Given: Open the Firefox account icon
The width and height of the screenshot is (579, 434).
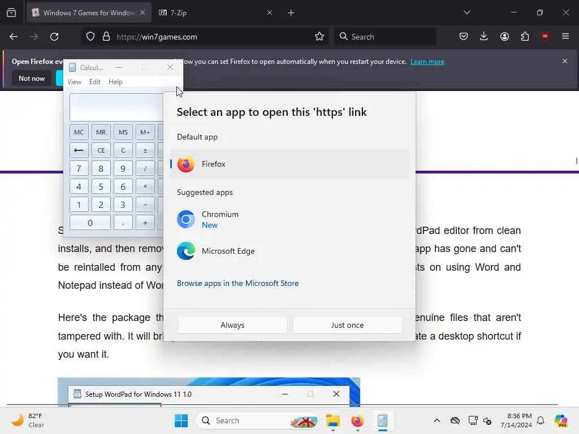Looking at the screenshot, I should click(504, 36).
